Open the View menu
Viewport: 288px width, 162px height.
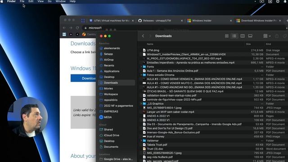[x=40, y=1]
